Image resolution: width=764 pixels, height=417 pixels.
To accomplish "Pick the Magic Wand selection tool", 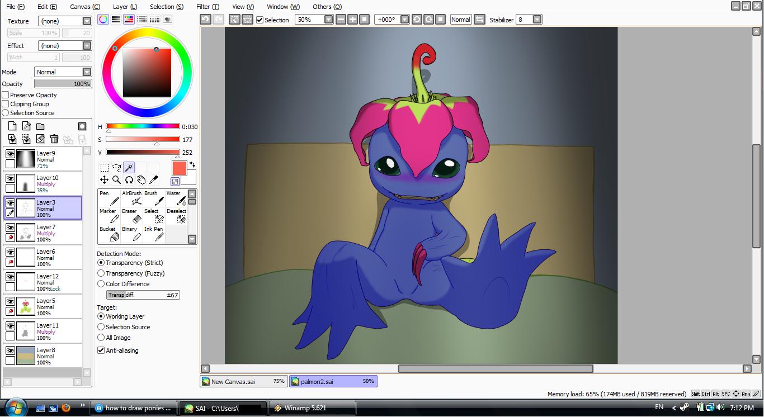I will (x=129, y=167).
